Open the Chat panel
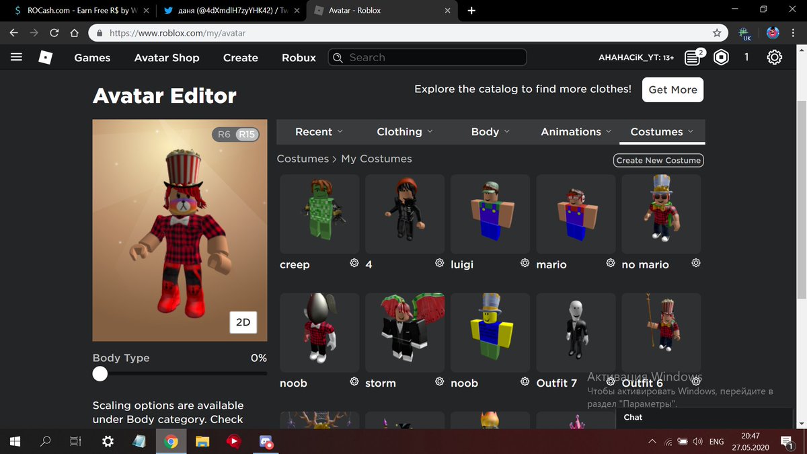The height and width of the screenshot is (454, 807). [705, 417]
